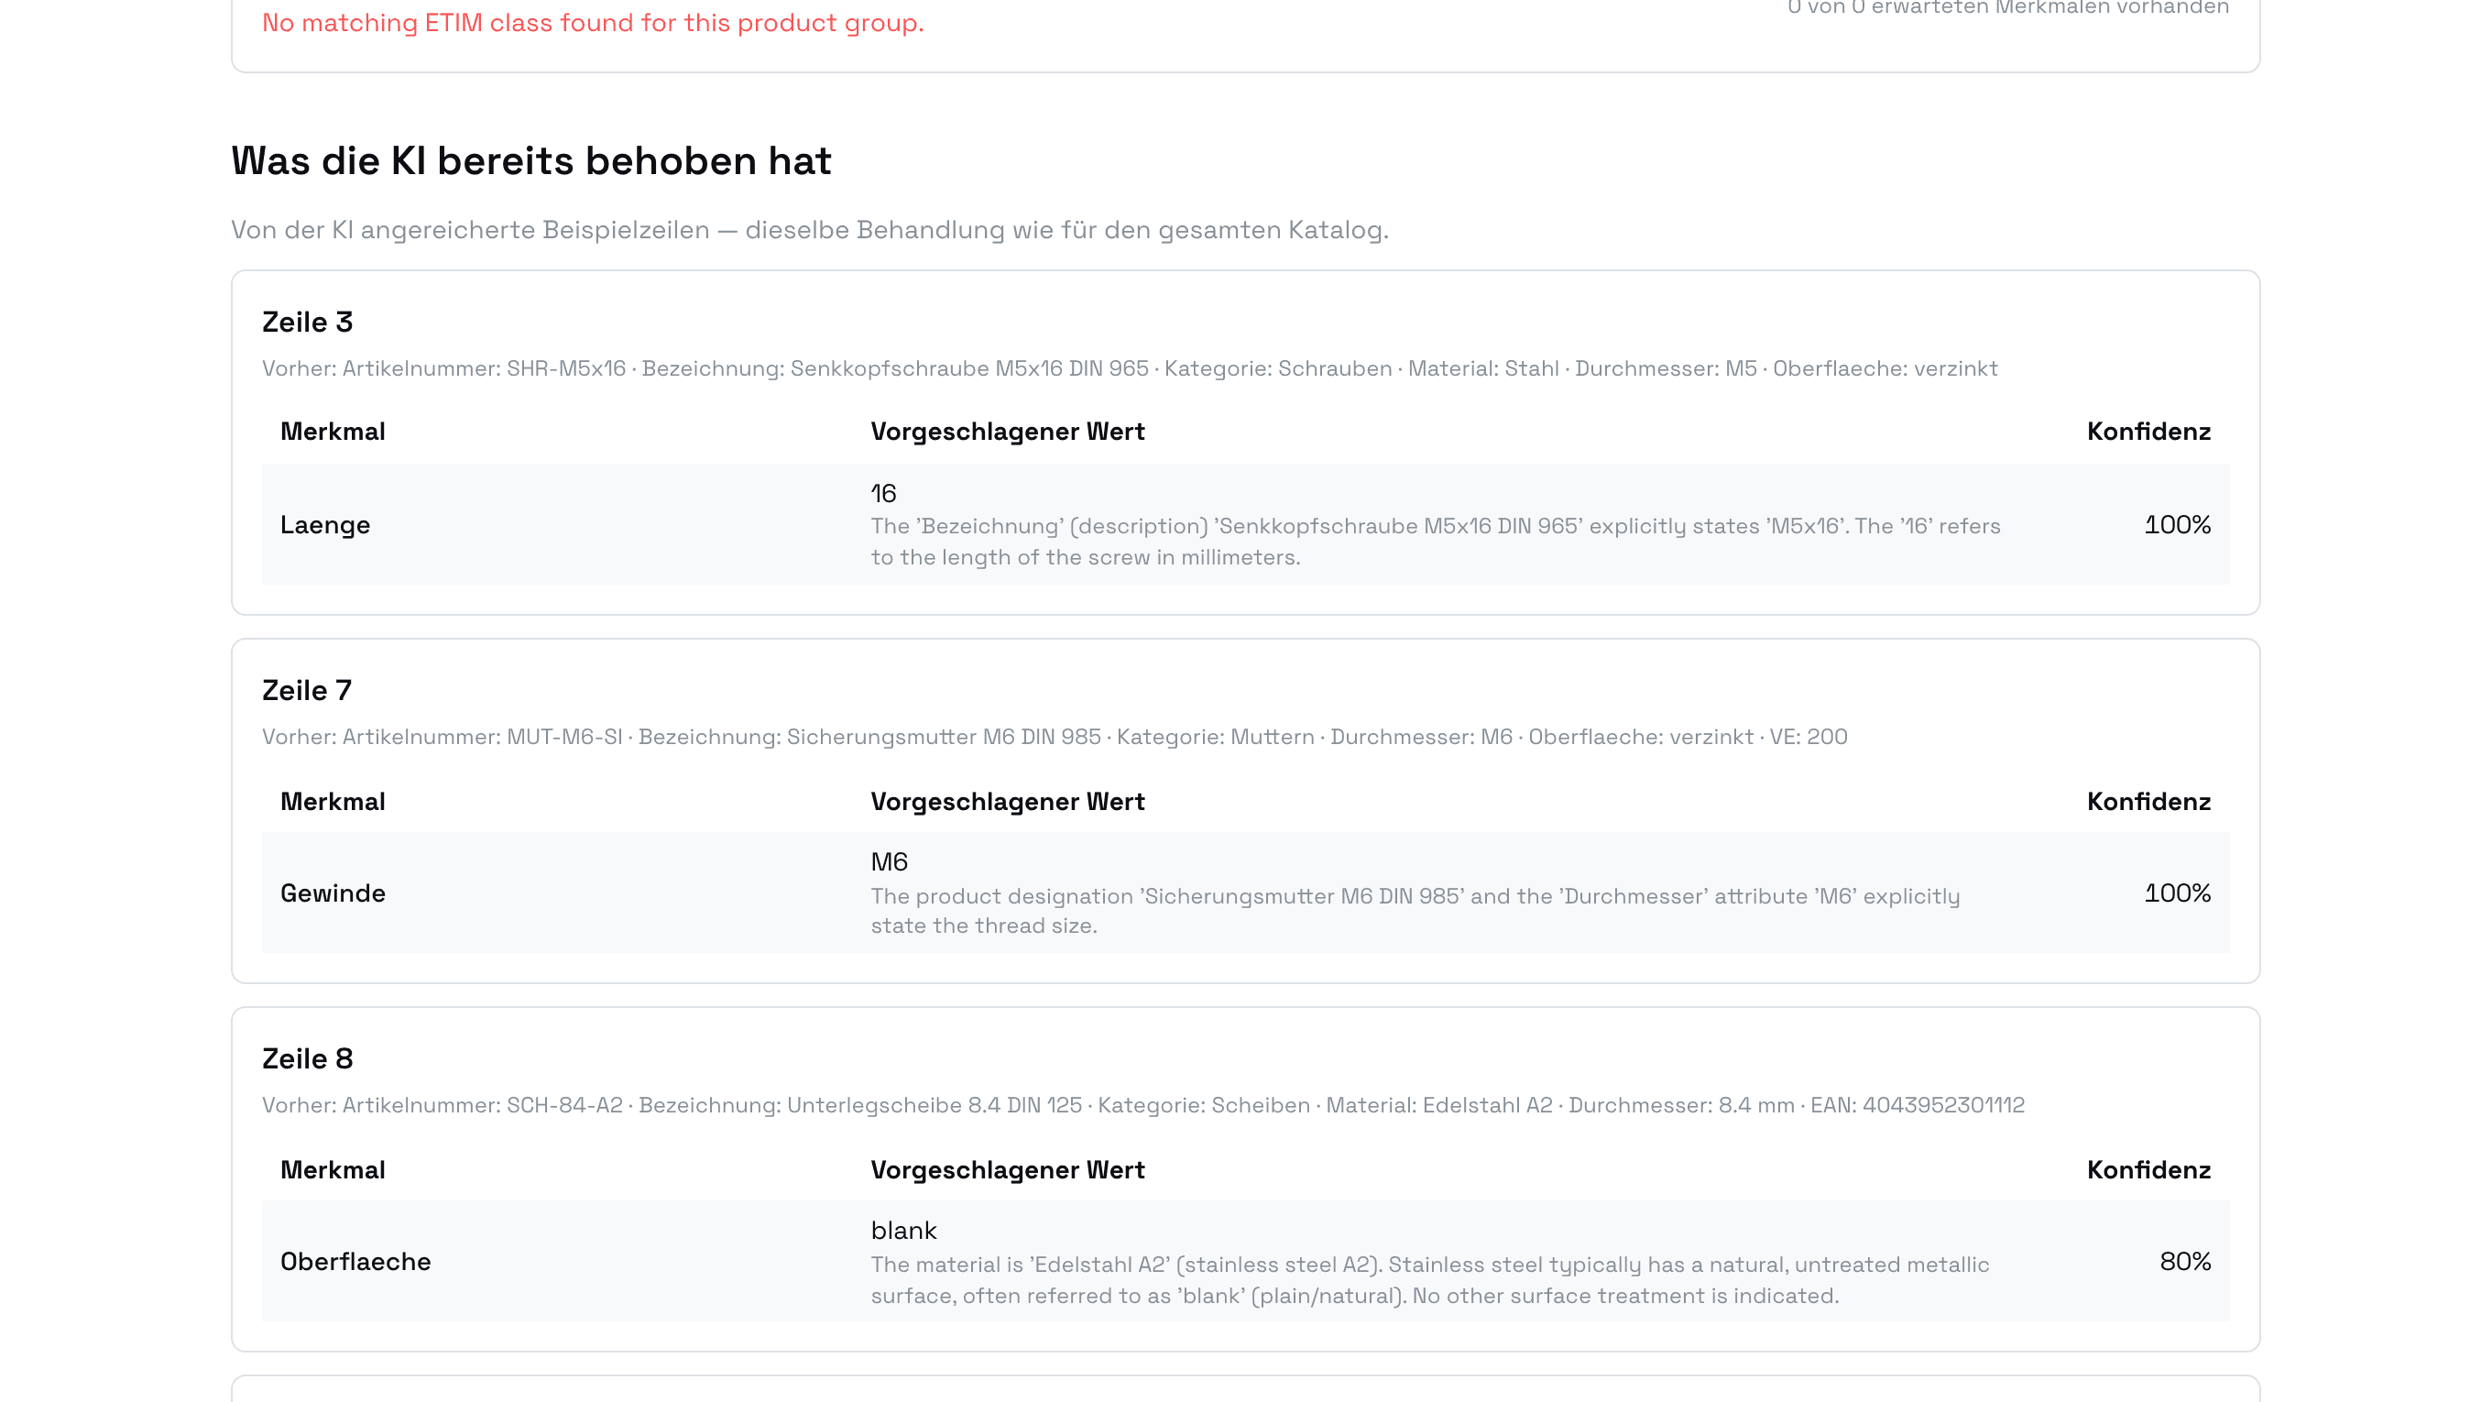Click the red 'No matching ETIM class found' message

point(593,22)
